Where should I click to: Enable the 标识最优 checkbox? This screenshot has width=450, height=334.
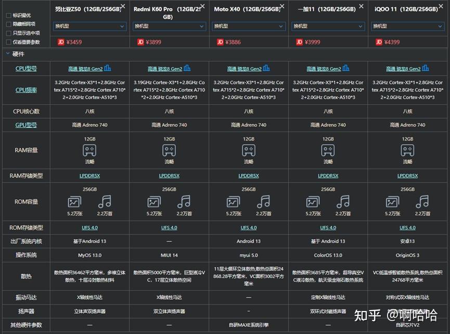pyautogui.click(x=9, y=16)
